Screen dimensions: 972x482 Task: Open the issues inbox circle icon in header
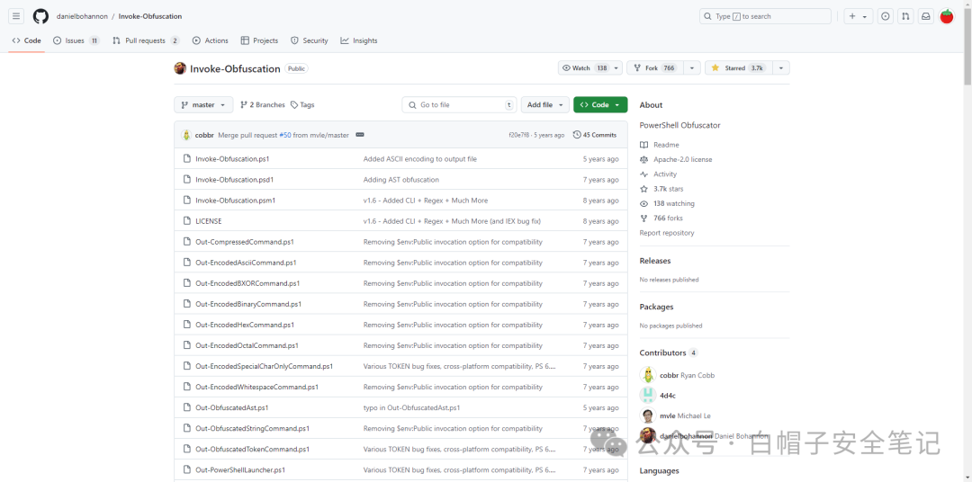886,17
